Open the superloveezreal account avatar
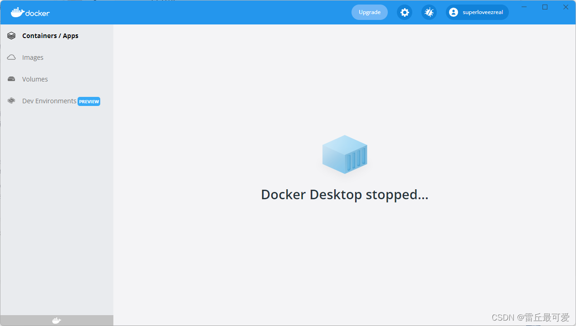Image resolution: width=576 pixels, height=326 pixels. 454,12
